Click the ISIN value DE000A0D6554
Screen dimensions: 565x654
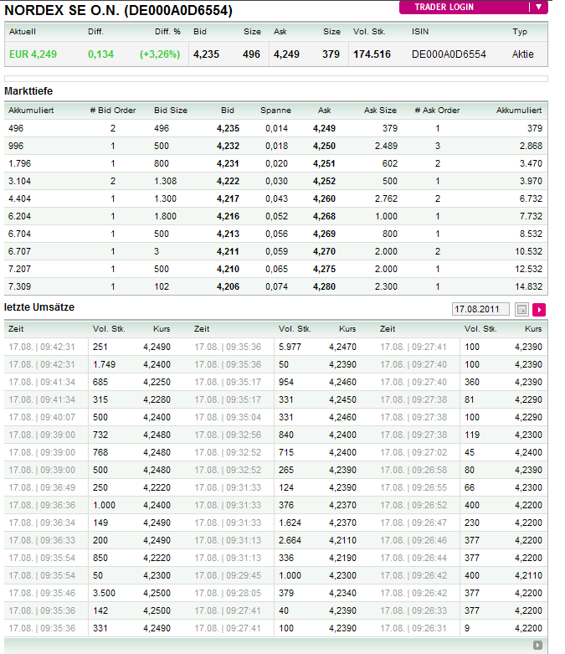tap(449, 54)
